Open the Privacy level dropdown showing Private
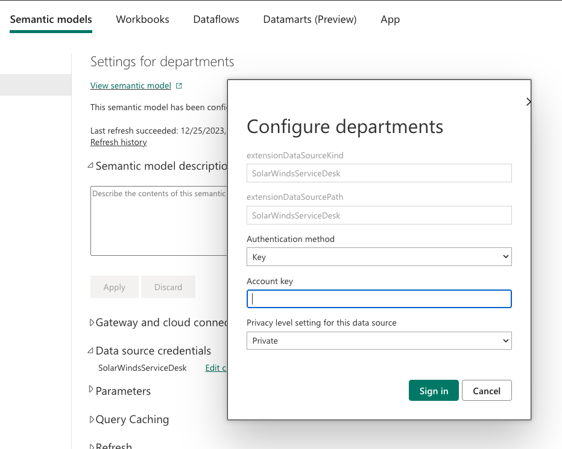Image resolution: width=562 pixels, height=449 pixels. coord(379,340)
